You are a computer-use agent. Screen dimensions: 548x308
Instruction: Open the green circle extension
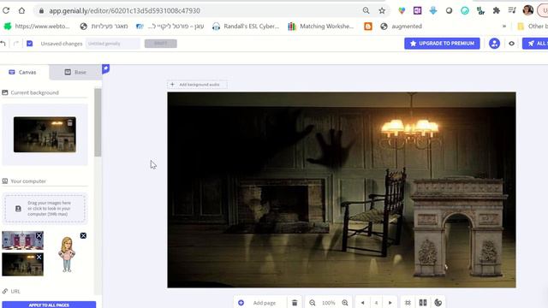pos(464,11)
